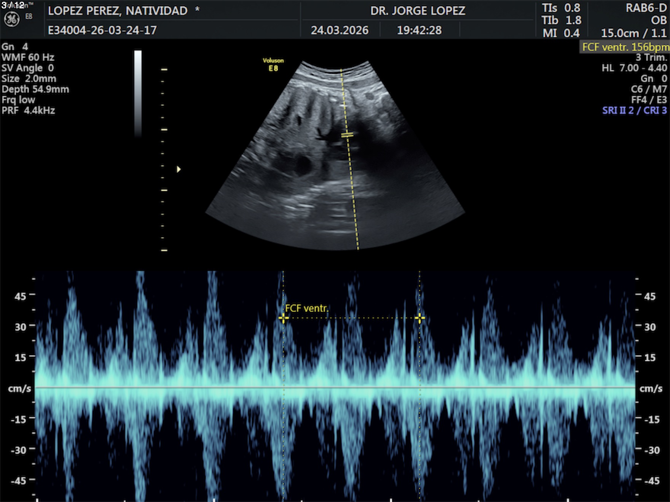Click the right FCF ventr. caliper cross

(420, 318)
